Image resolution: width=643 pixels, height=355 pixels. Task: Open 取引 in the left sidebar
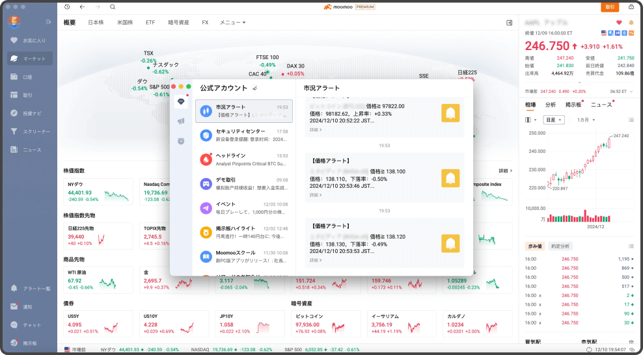click(30, 95)
